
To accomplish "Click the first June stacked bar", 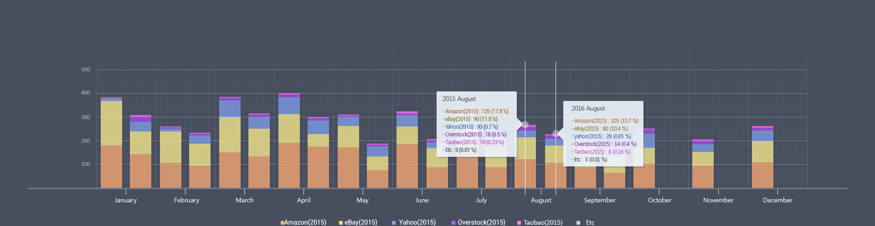I will [x=407, y=150].
